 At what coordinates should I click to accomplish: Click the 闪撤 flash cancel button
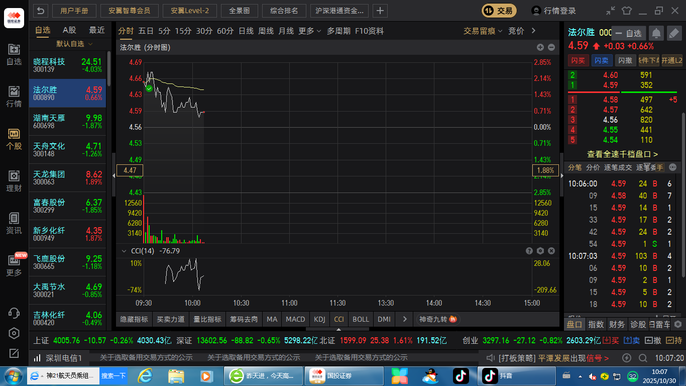click(x=625, y=60)
